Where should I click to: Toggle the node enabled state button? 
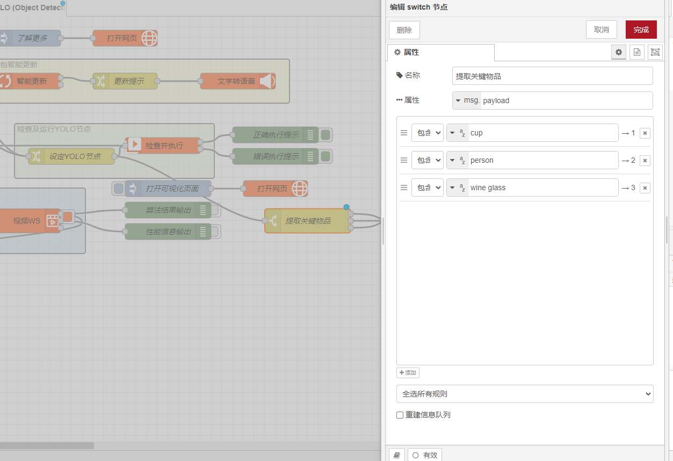point(425,455)
